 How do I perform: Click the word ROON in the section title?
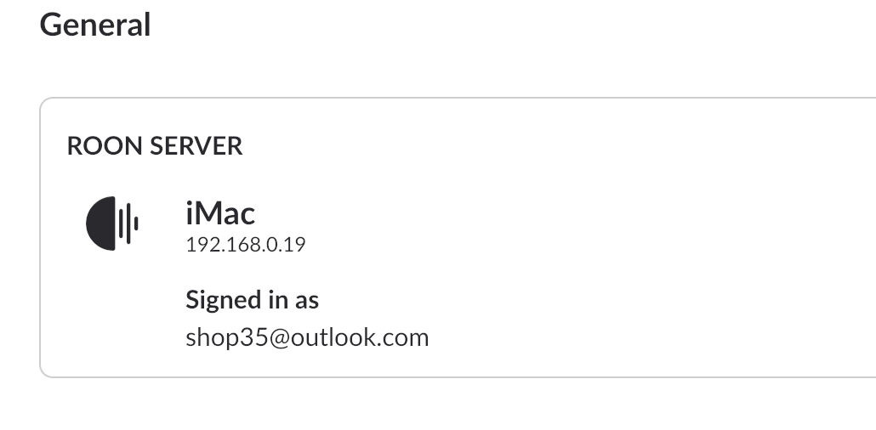click(105, 146)
